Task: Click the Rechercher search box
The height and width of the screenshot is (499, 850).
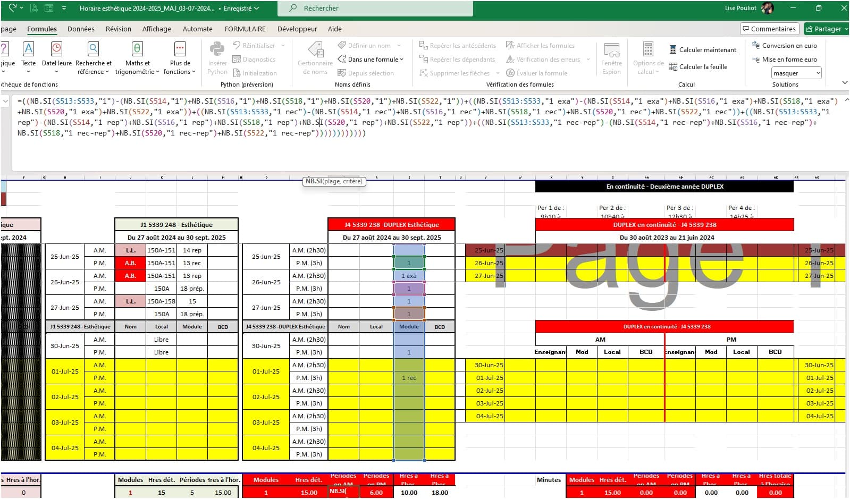Action: [x=375, y=9]
